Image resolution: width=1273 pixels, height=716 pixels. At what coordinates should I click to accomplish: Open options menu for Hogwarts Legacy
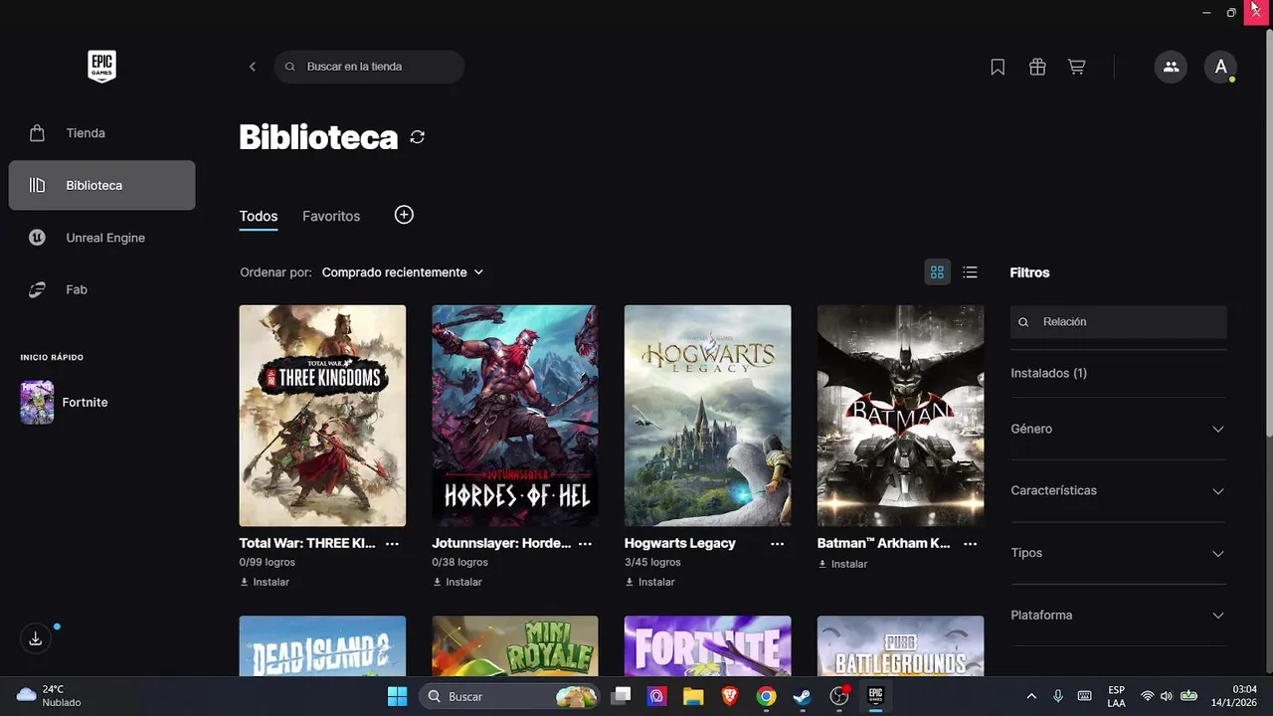point(777,544)
